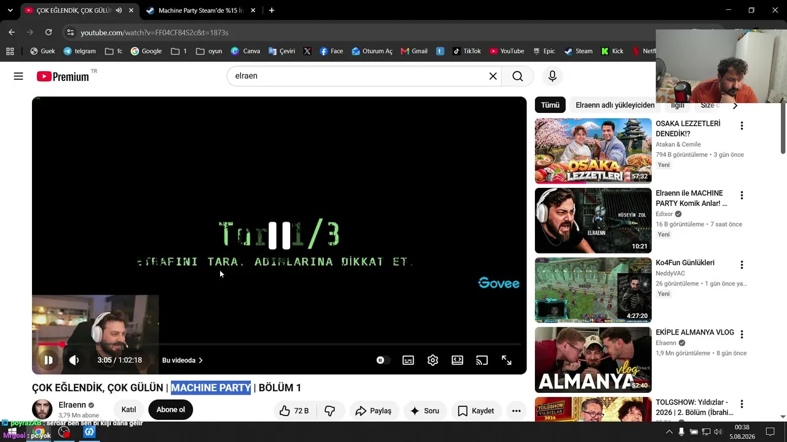Go back with the browser back arrow
Image resolution: width=787 pixels, height=442 pixels.
pyautogui.click(x=12, y=32)
